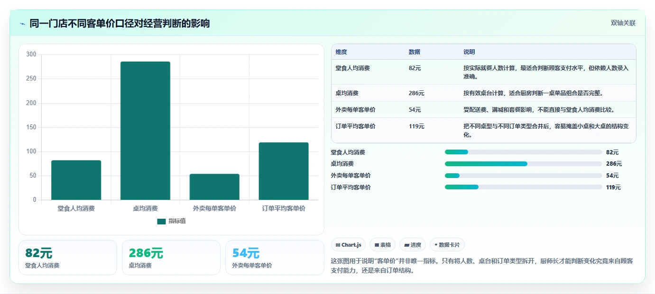Click the 119元 label beside progress bar

613,187
